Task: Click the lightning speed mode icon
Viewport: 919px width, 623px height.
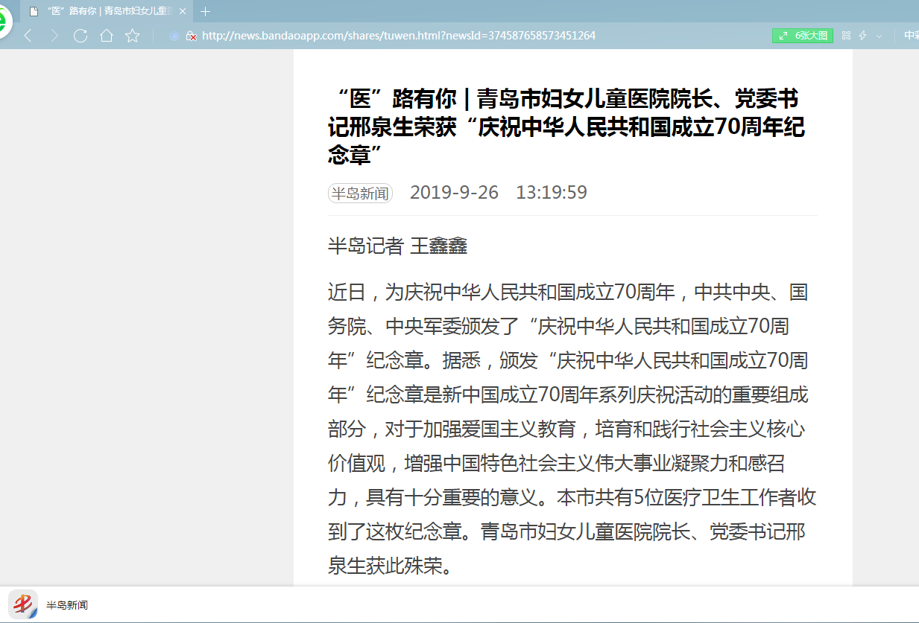Action: click(863, 36)
